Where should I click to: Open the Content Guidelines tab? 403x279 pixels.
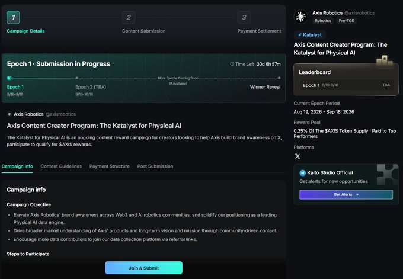[x=61, y=166]
